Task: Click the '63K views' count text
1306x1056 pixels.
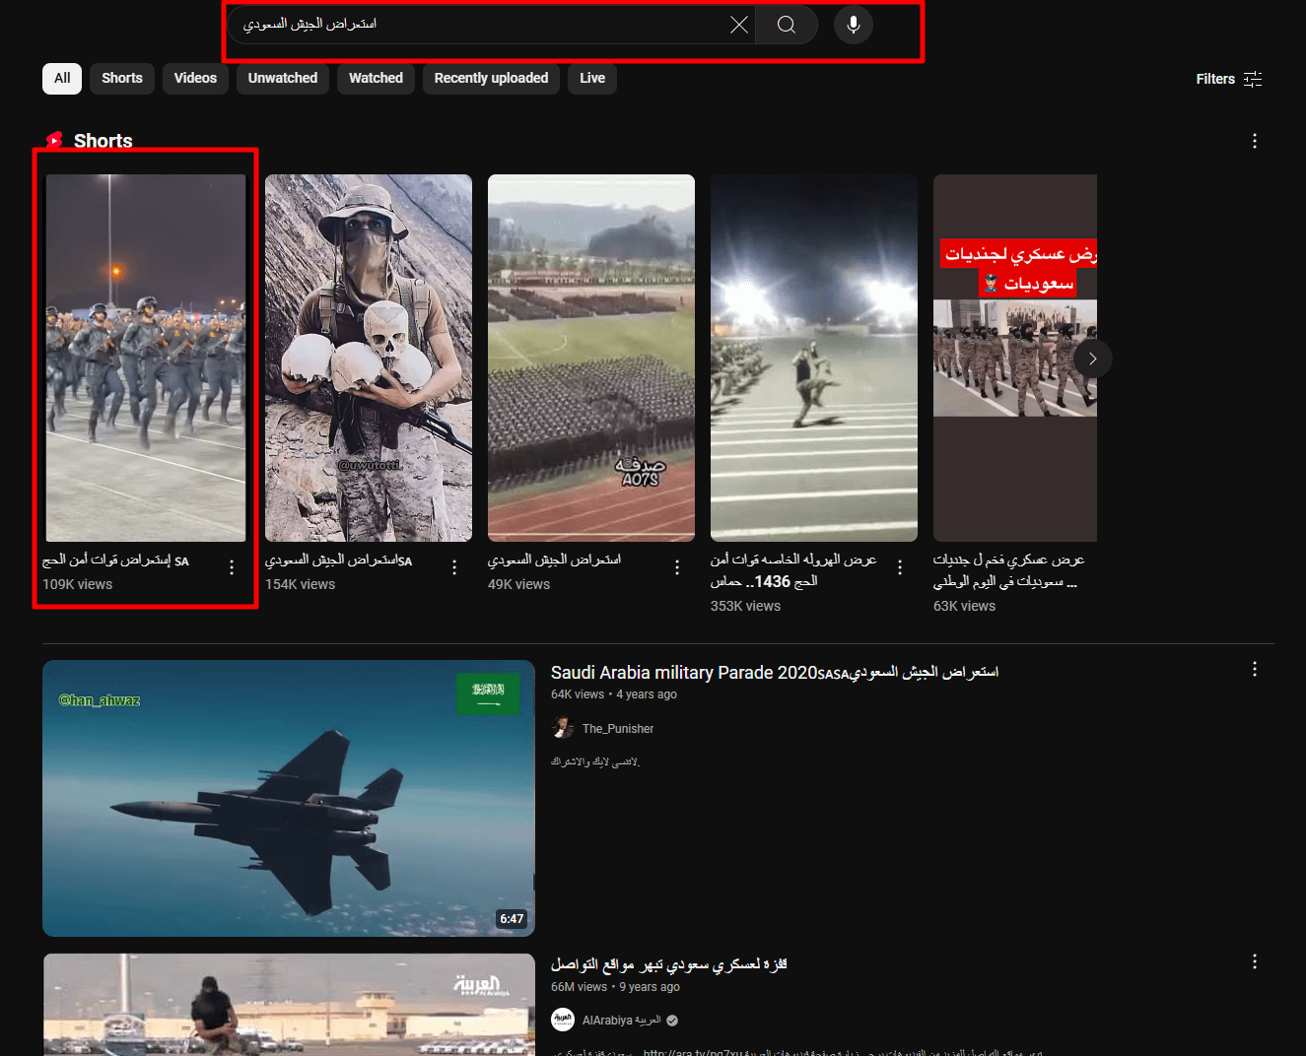Action: (x=964, y=606)
